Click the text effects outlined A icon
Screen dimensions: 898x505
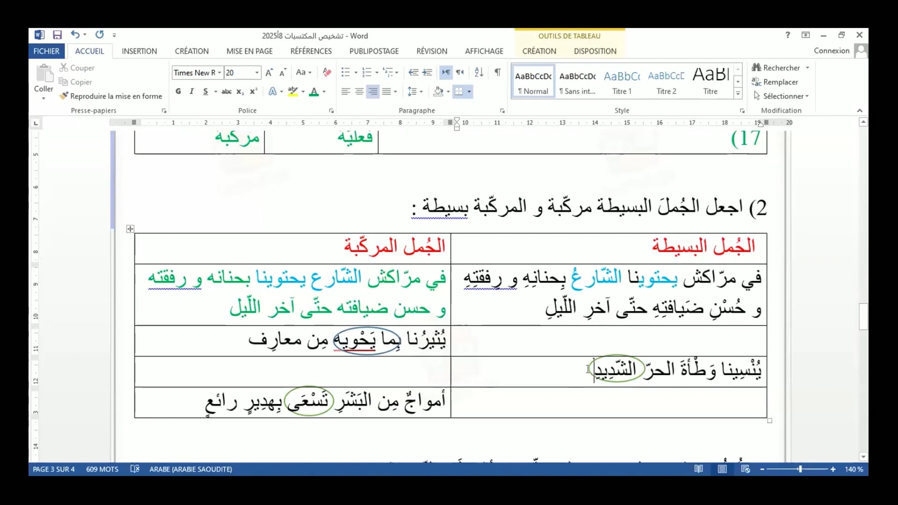(x=272, y=92)
